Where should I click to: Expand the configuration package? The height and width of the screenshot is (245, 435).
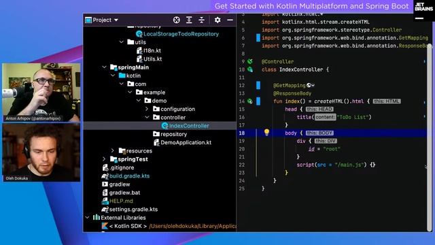147,109
